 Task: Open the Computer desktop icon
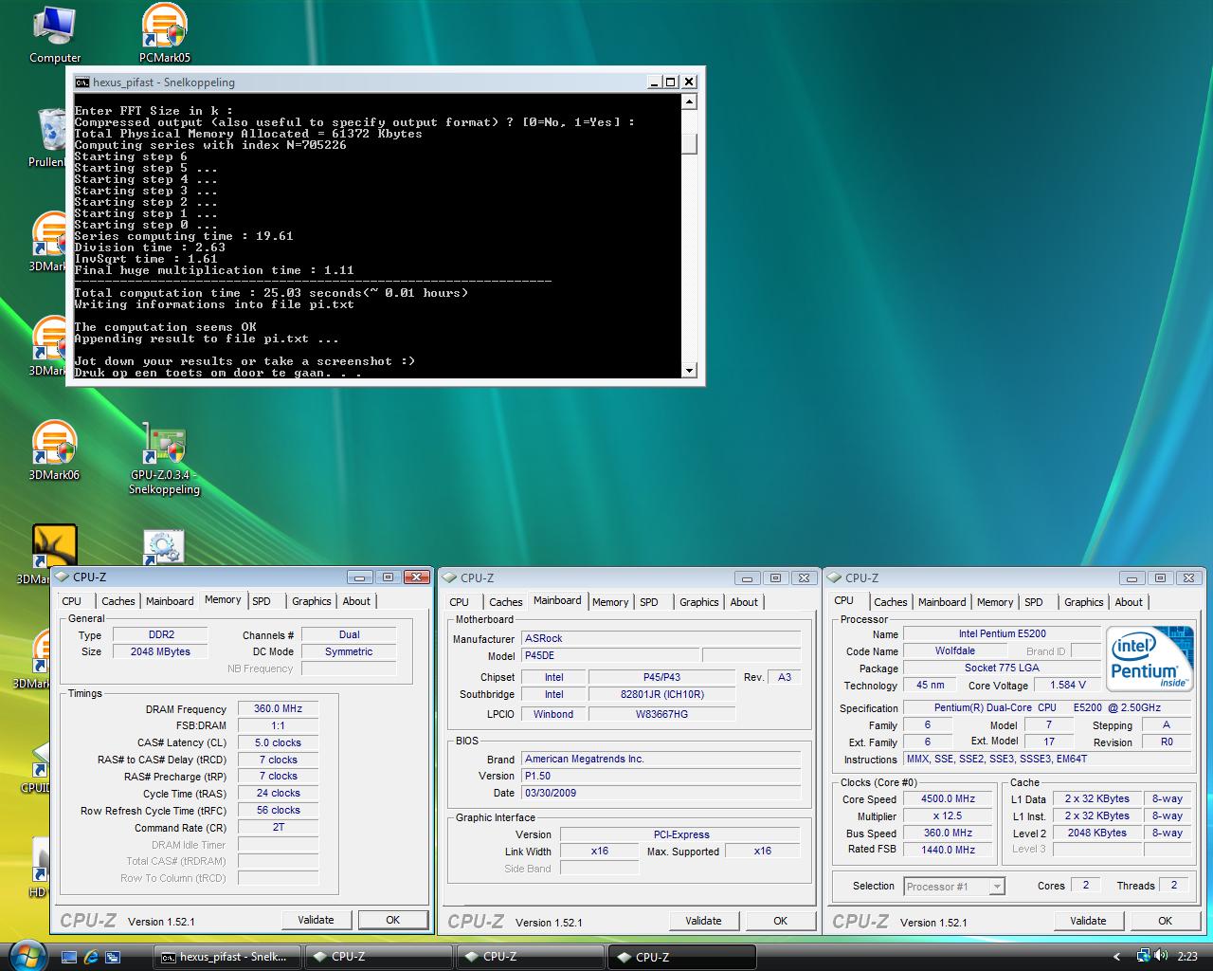pyautogui.click(x=55, y=34)
